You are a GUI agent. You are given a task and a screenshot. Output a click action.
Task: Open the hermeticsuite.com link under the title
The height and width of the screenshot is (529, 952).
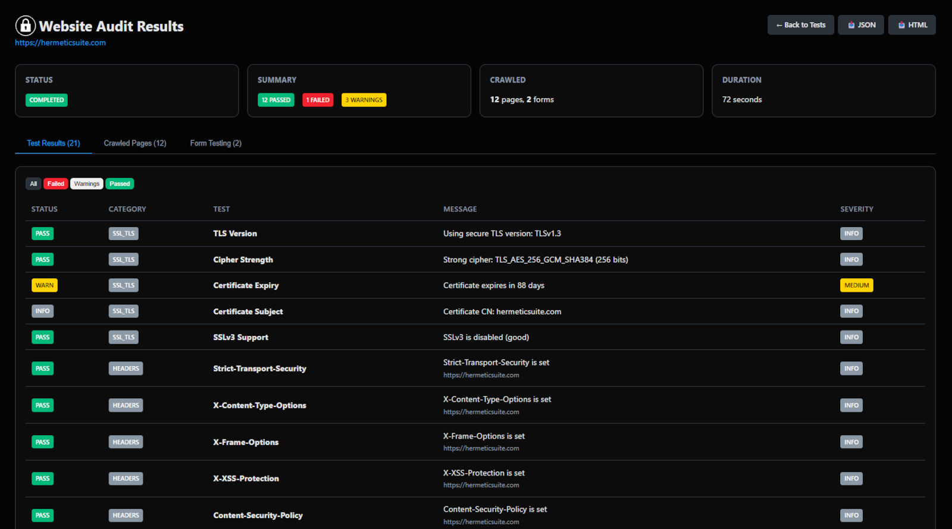[60, 43]
